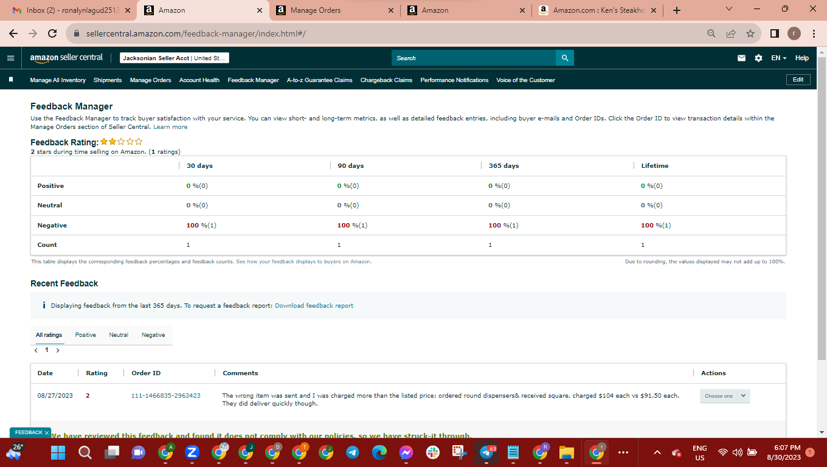Screen dimensions: 827x467
Task: Click the Amazon Seller Central logo
Action: click(x=66, y=58)
